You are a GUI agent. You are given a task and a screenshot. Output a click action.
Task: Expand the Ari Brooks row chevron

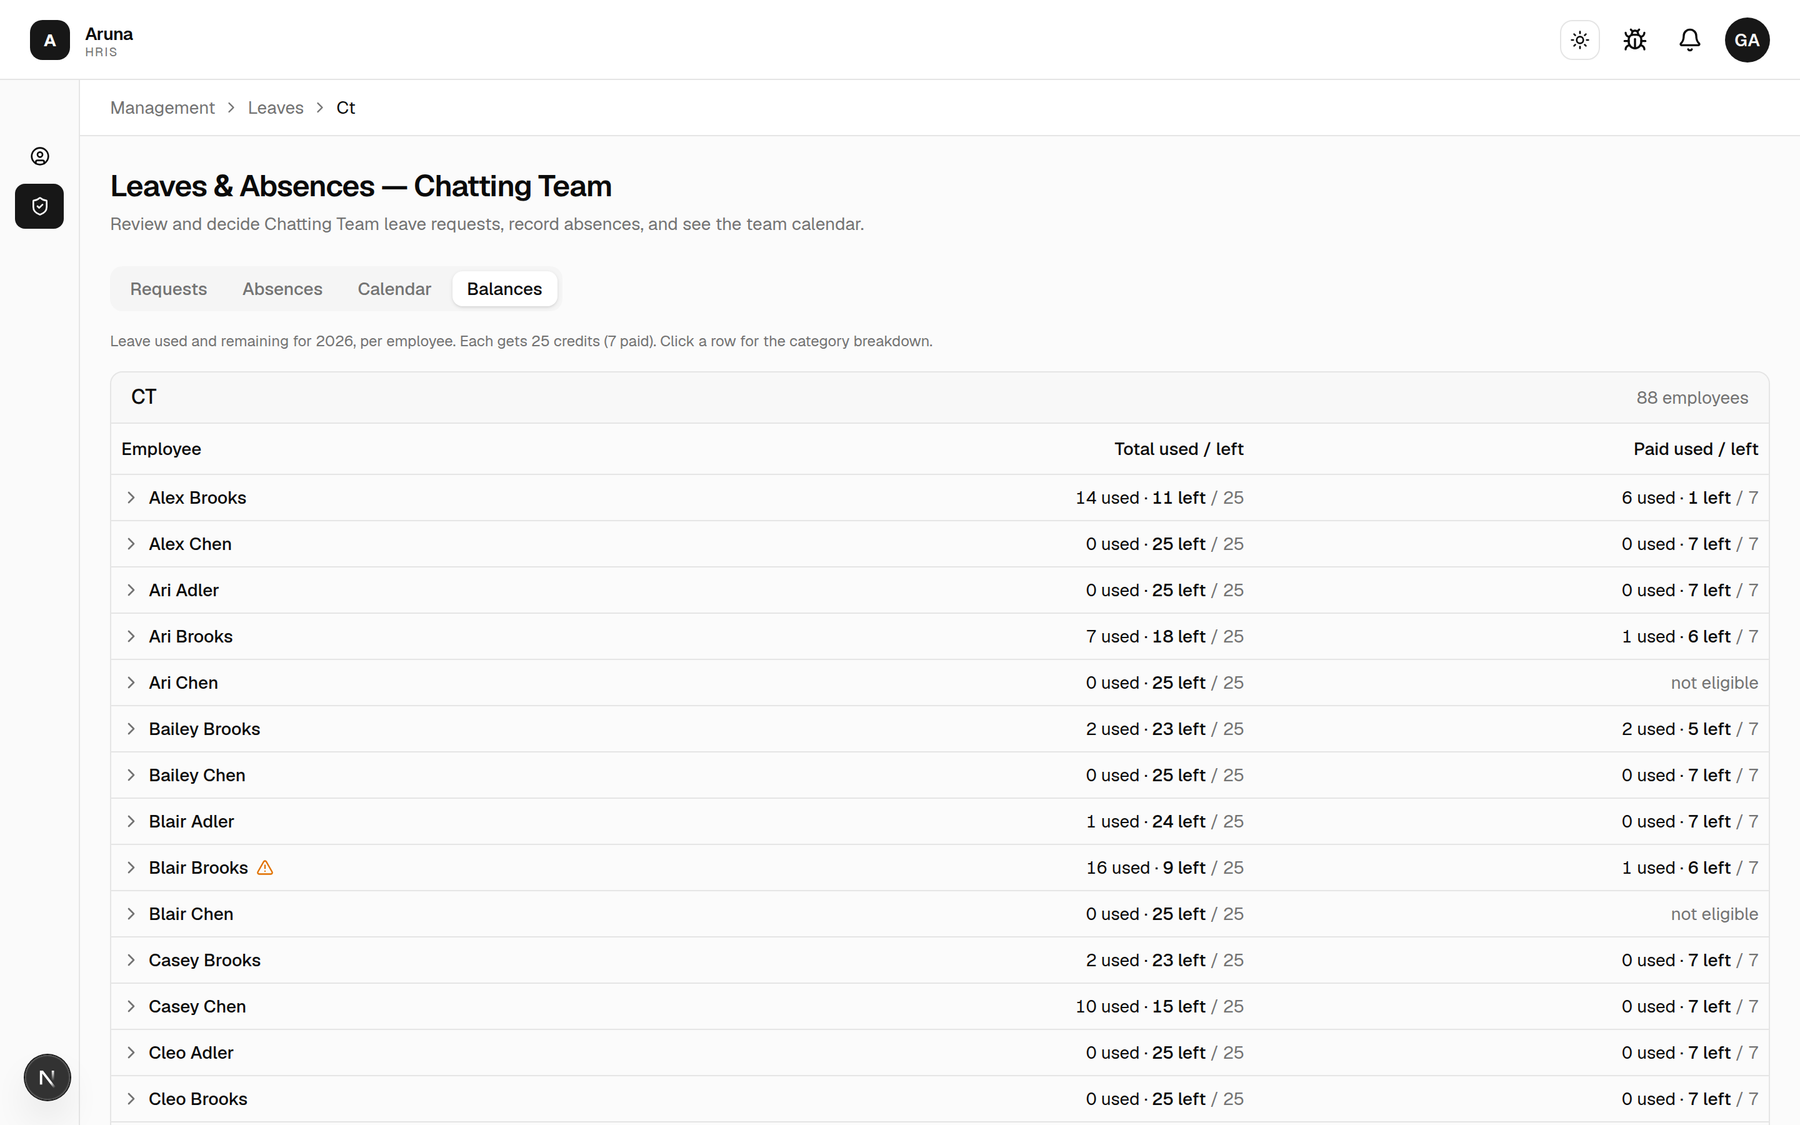click(x=131, y=636)
